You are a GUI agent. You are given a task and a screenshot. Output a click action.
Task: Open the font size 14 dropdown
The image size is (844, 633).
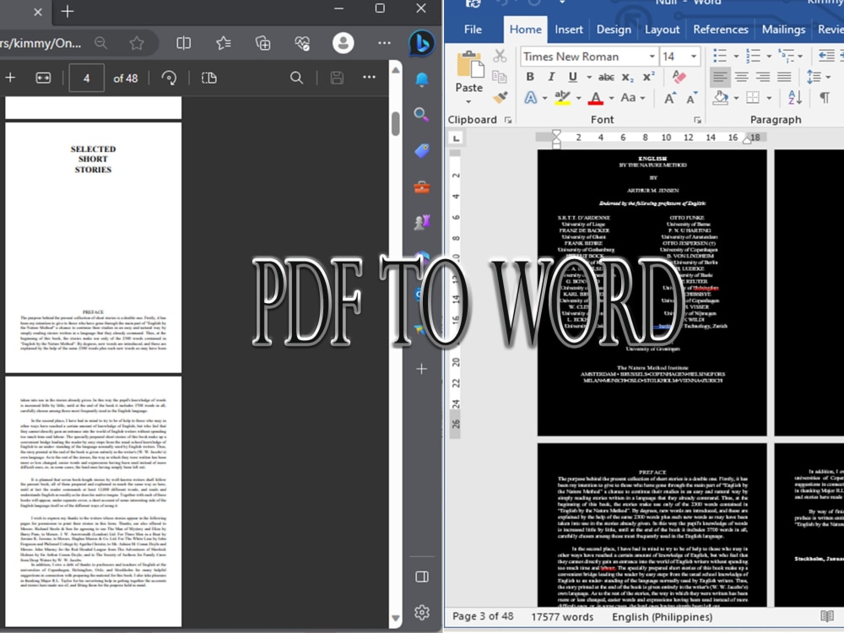pos(694,57)
